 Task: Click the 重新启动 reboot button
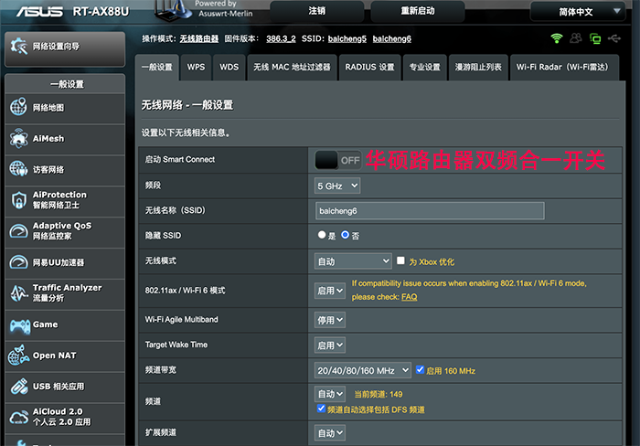click(x=418, y=11)
